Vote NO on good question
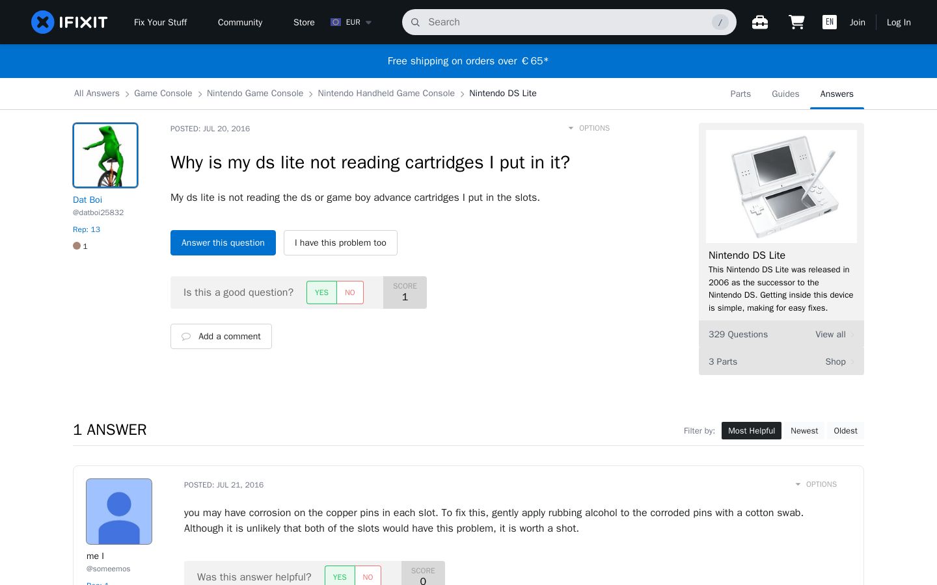The image size is (937, 585). 350,292
